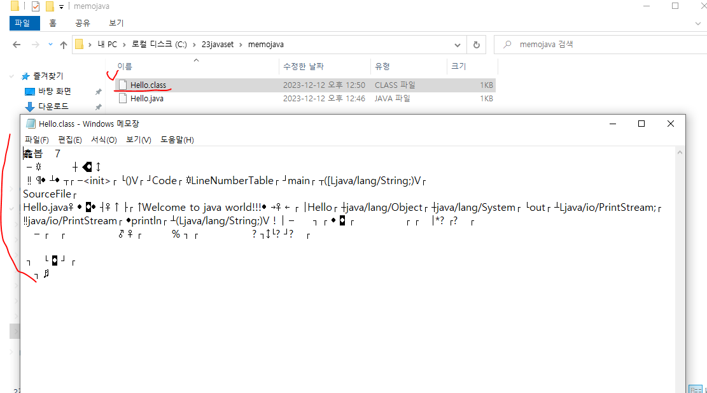The image size is (707, 393).
Task: Select the Hello.class file row
Action: [305, 85]
